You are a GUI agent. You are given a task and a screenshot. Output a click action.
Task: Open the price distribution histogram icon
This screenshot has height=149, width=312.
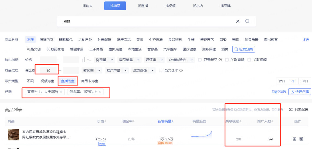tap(87, 60)
